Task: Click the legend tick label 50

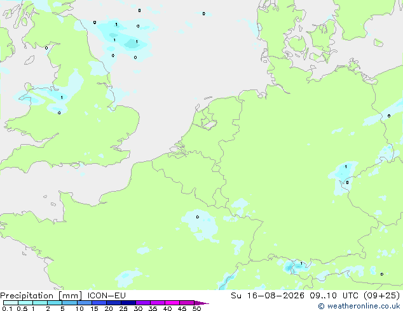Action: pos(196,308)
